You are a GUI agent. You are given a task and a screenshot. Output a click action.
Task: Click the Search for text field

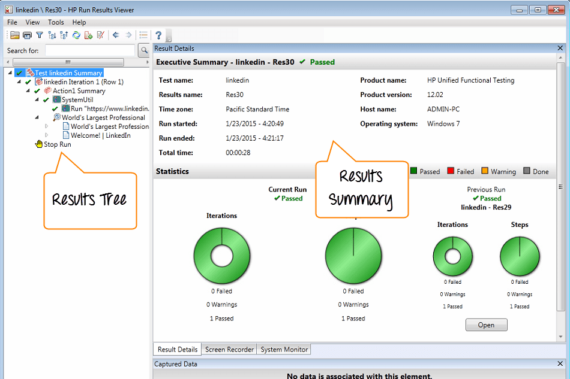tap(90, 51)
